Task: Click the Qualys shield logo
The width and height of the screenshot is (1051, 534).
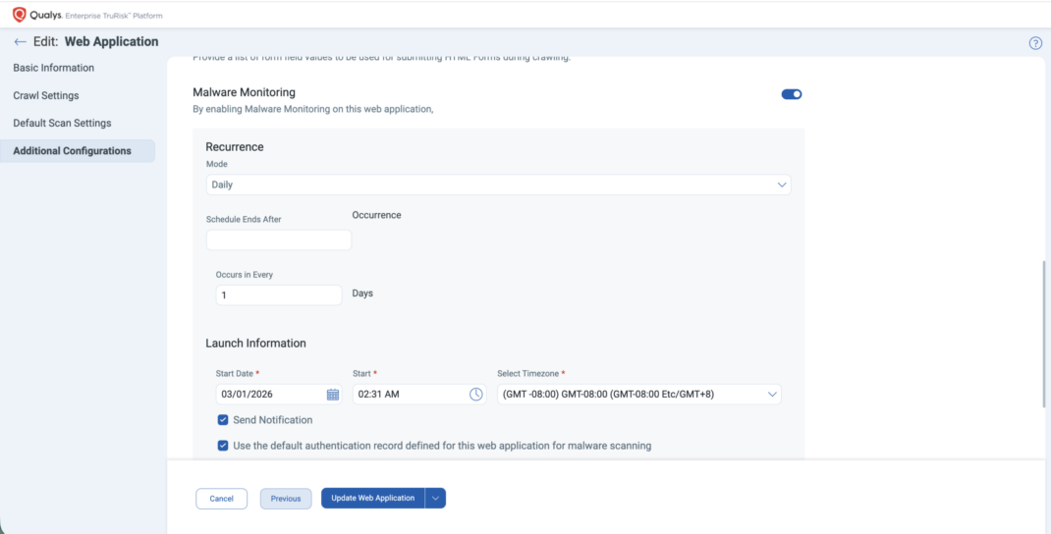Action: click(x=20, y=15)
